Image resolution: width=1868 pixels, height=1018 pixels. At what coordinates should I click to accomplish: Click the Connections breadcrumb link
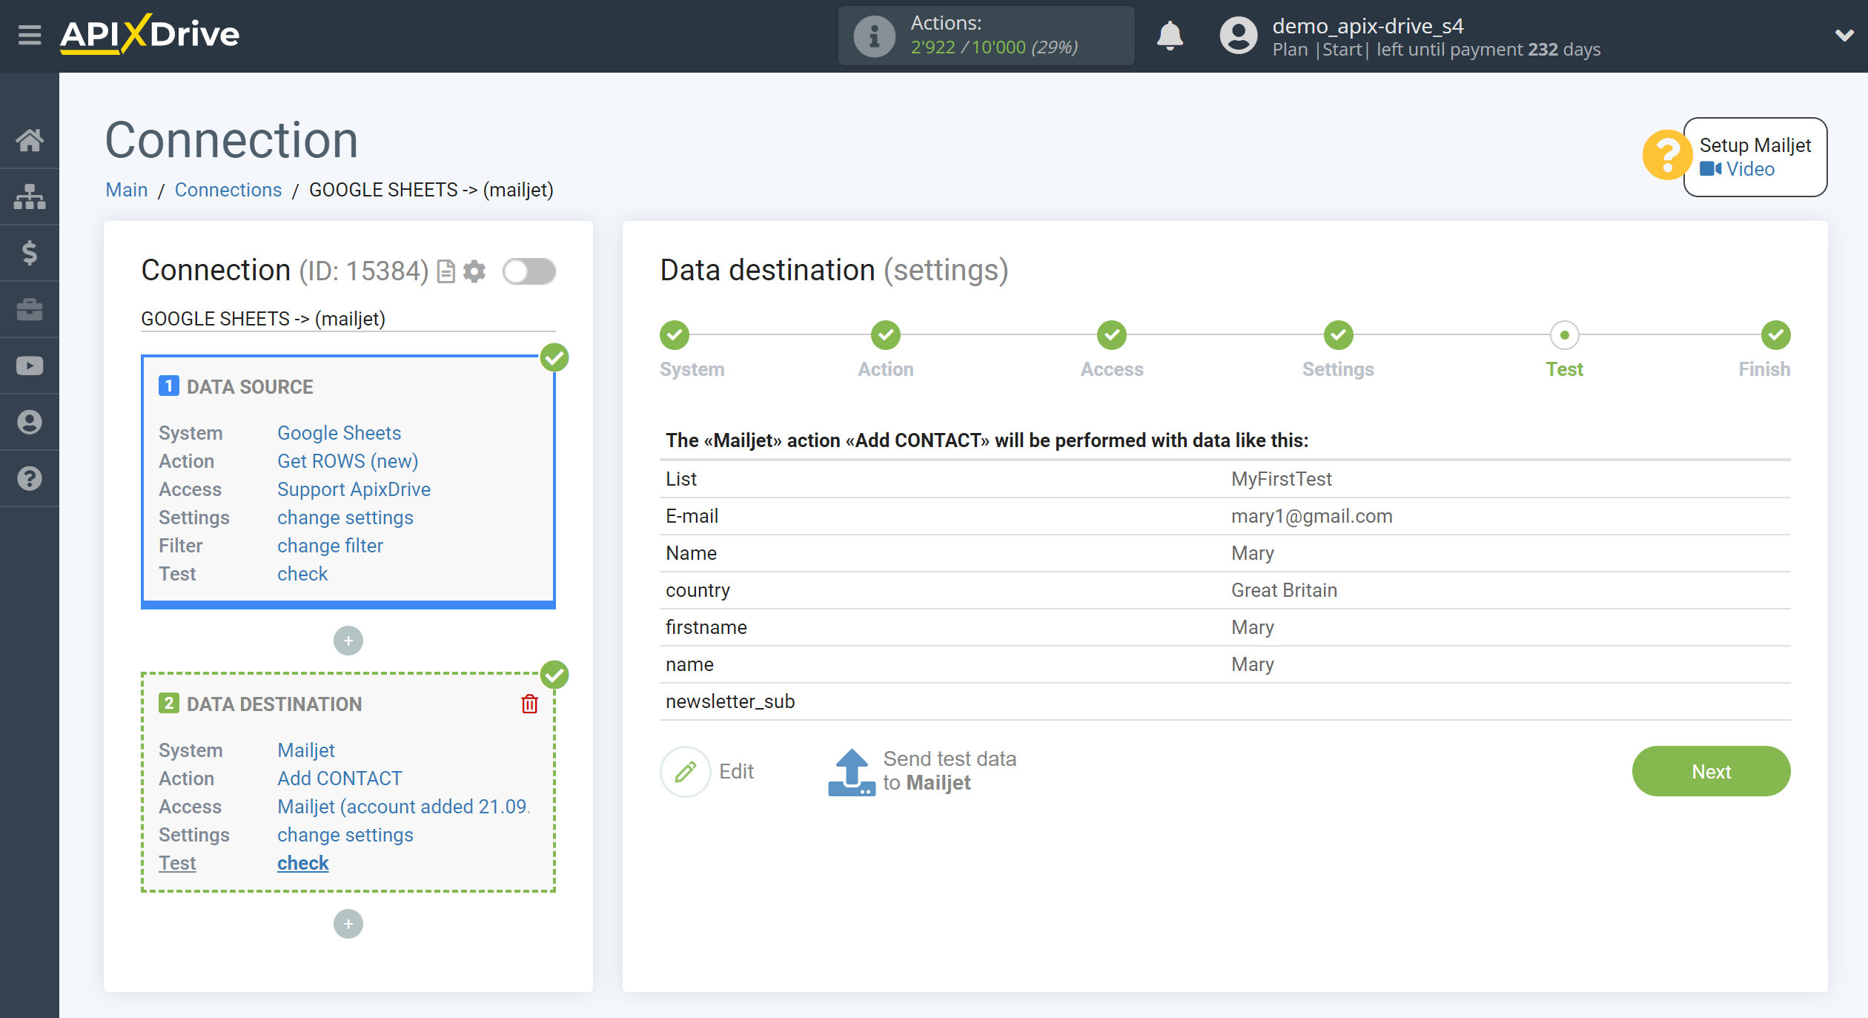(x=228, y=190)
